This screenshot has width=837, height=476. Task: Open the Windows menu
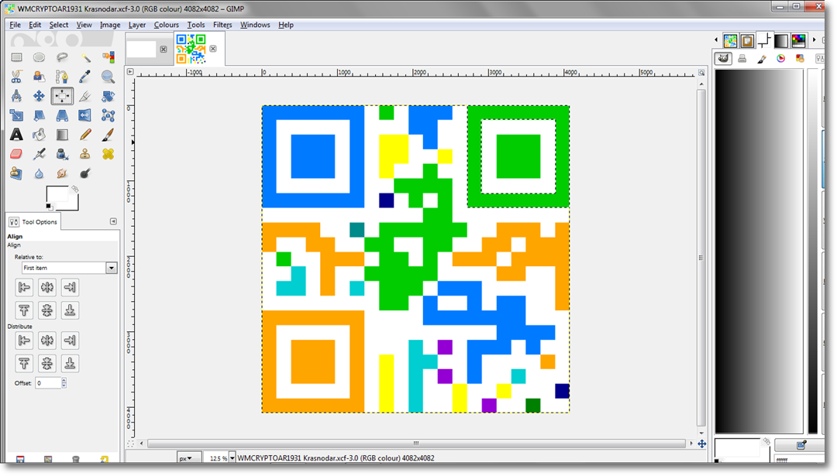tap(255, 25)
